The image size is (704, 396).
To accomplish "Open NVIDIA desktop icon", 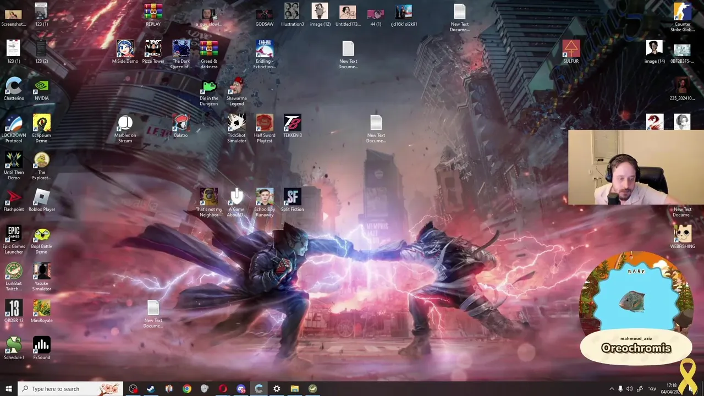I will 42,89.
